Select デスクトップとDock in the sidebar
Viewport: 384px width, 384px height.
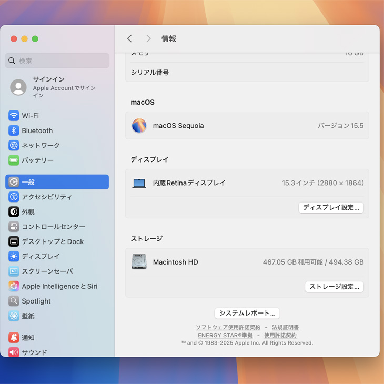57,241
